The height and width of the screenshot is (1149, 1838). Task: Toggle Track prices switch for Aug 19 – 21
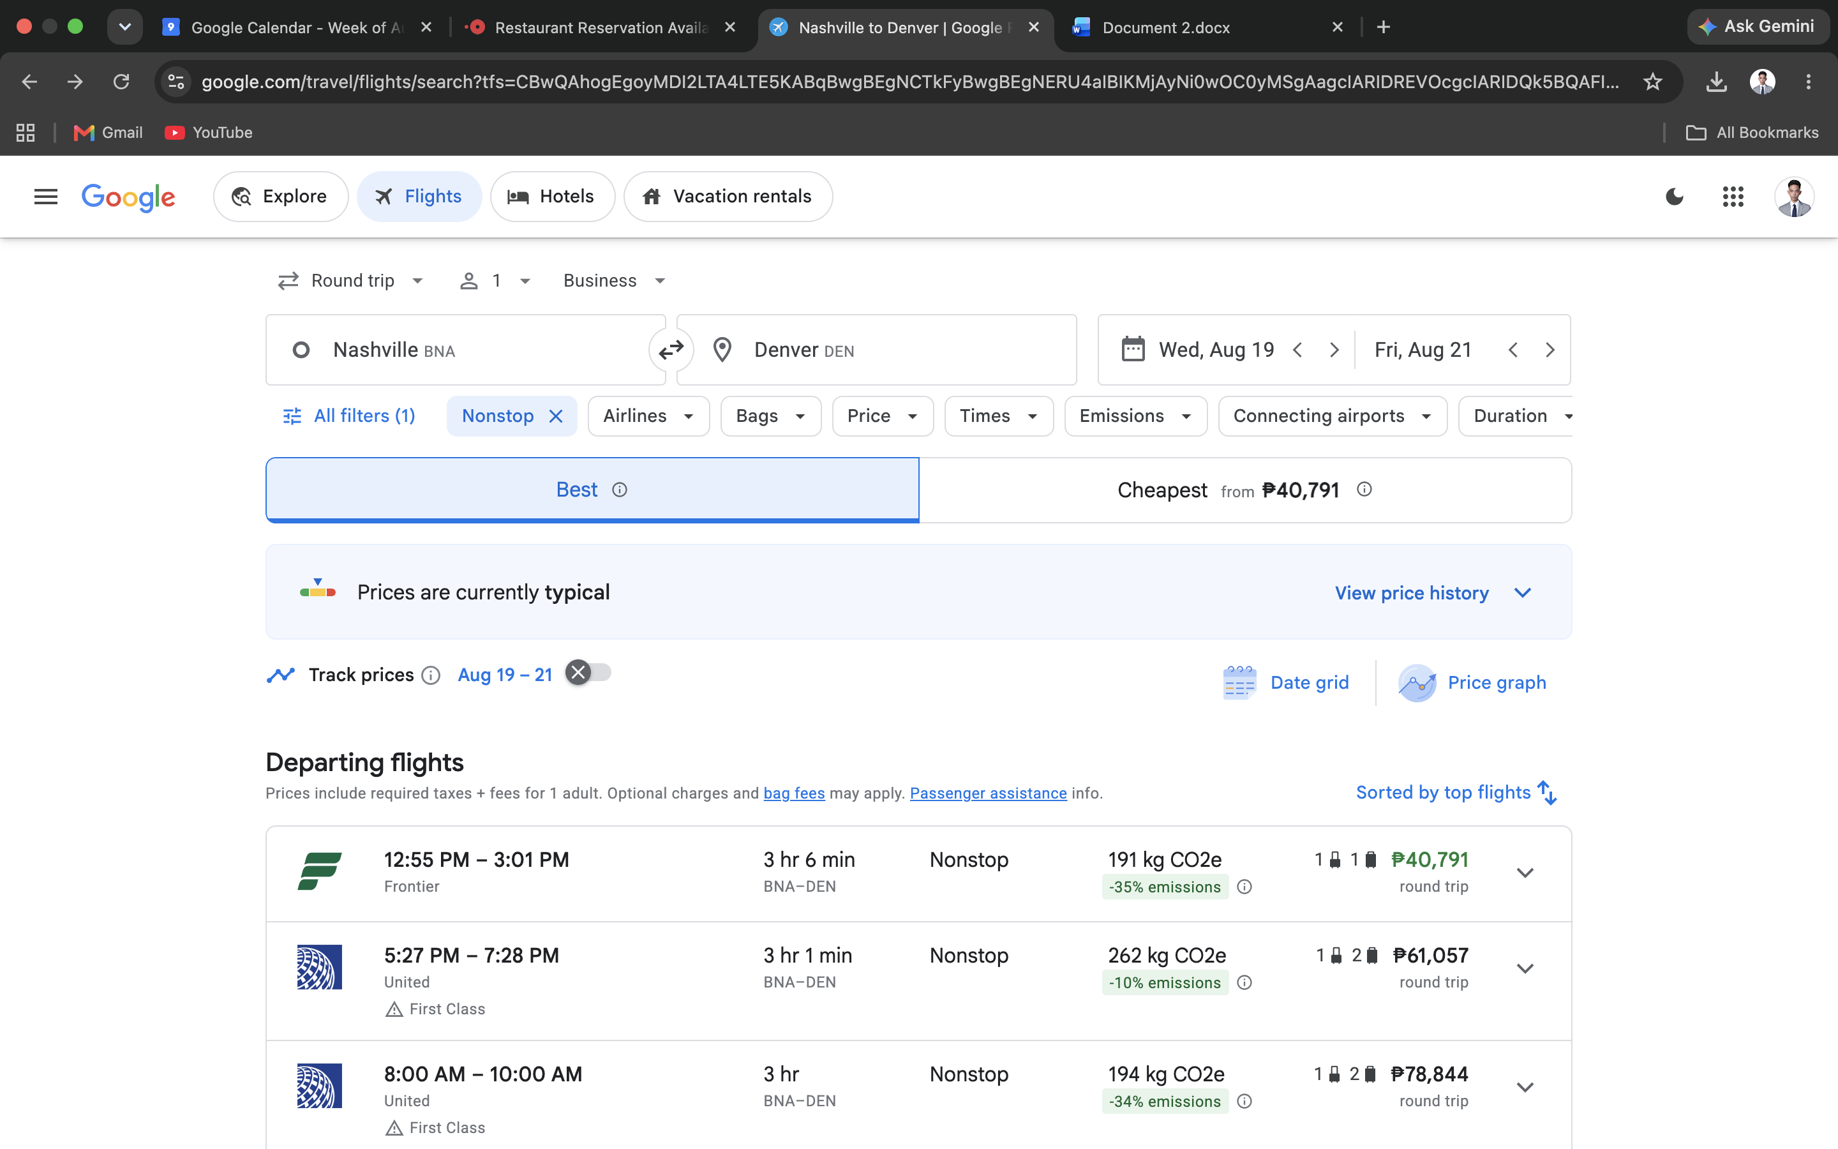588,673
